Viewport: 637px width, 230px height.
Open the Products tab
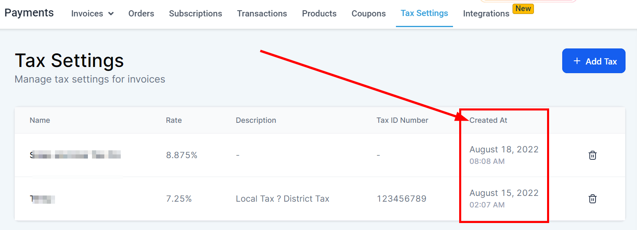click(x=319, y=14)
